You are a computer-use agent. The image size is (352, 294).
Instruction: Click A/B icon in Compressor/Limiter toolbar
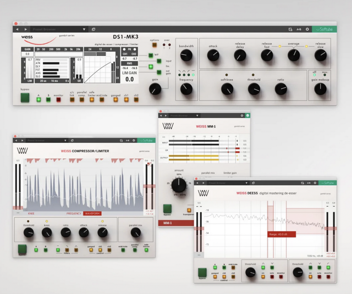[x=127, y=140]
